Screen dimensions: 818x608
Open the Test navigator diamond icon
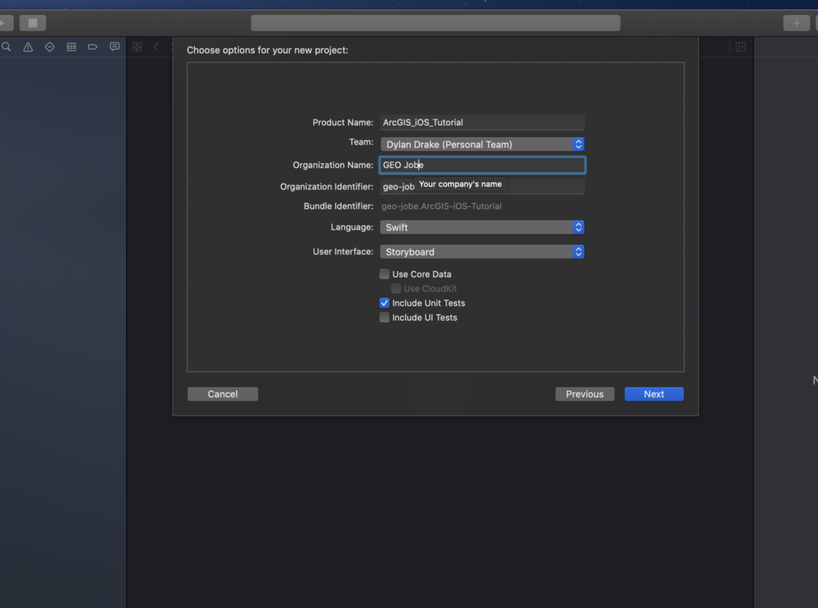click(x=50, y=47)
